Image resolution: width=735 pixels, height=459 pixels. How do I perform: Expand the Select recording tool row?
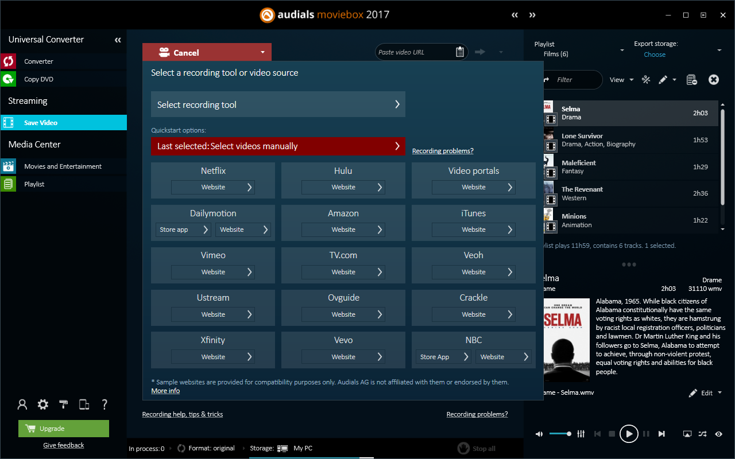(x=278, y=104)
